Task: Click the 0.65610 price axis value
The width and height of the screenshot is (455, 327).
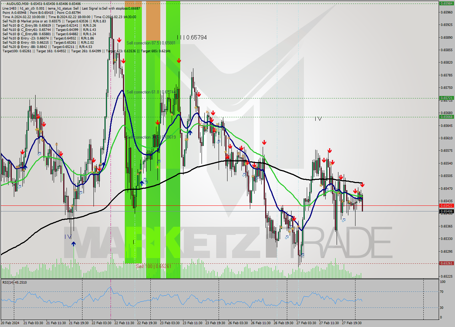Action: click(x=446, y=138)
